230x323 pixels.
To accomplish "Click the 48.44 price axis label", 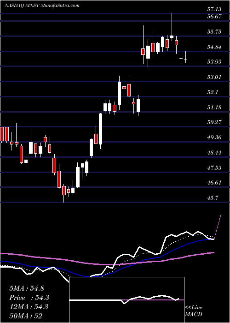I will pos(214,152).
